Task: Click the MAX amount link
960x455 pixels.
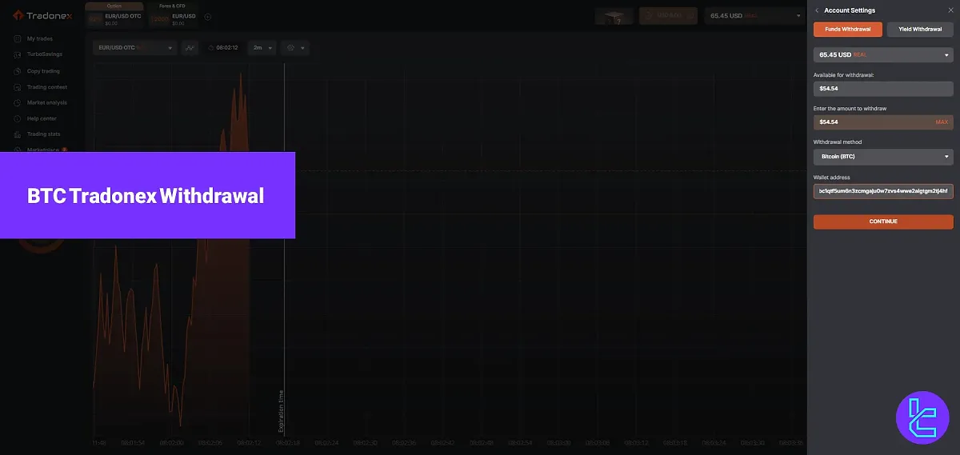Action: tap(942, 122)
